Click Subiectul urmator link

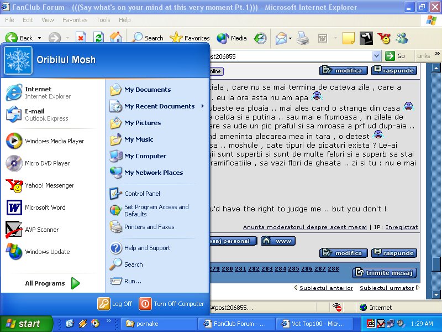[387, 288]
